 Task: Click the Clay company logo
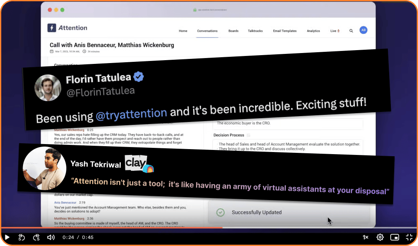pyautogui.click(x=139, y=165)
